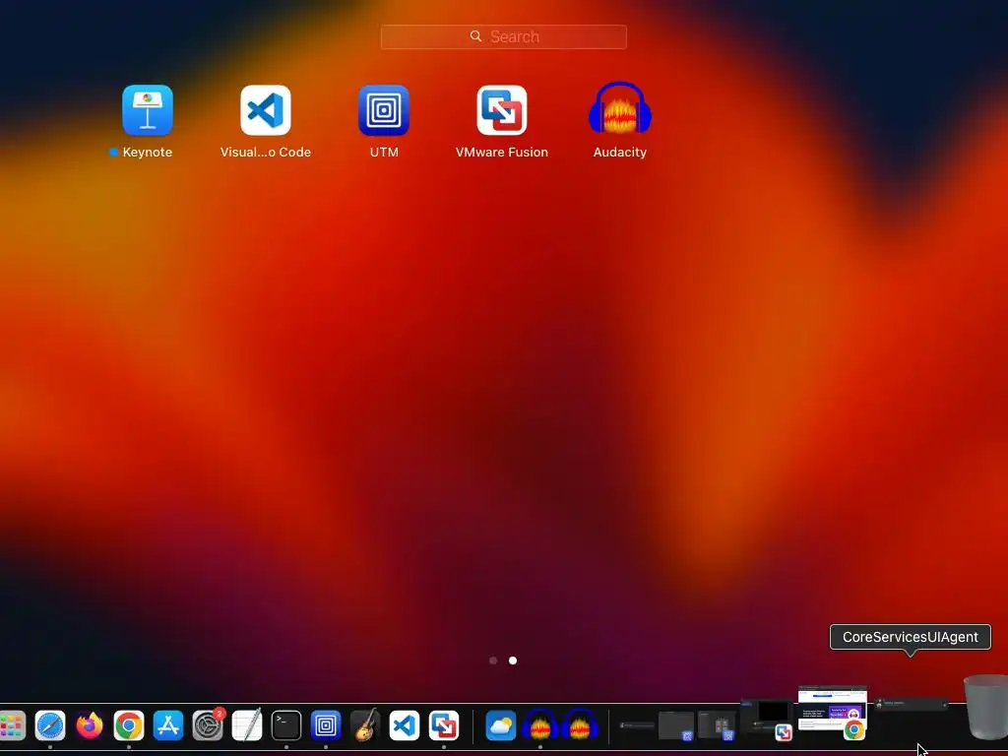This screenshot has width=1008, height=756.
Task: Click the Launchpad Search field
Action: coord(503,36)
